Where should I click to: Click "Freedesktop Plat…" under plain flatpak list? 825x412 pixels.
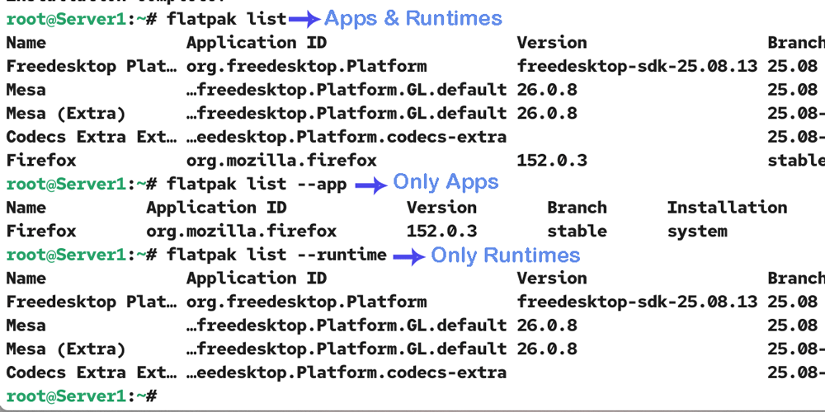point(92,66)
